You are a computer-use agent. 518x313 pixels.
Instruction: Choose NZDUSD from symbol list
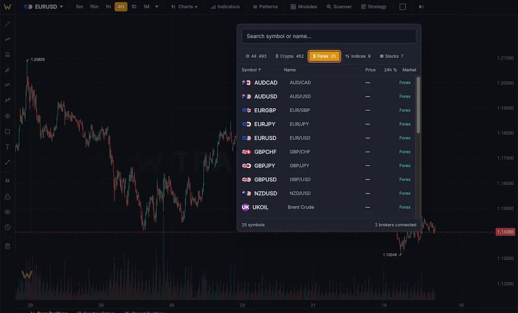(327, 193)
